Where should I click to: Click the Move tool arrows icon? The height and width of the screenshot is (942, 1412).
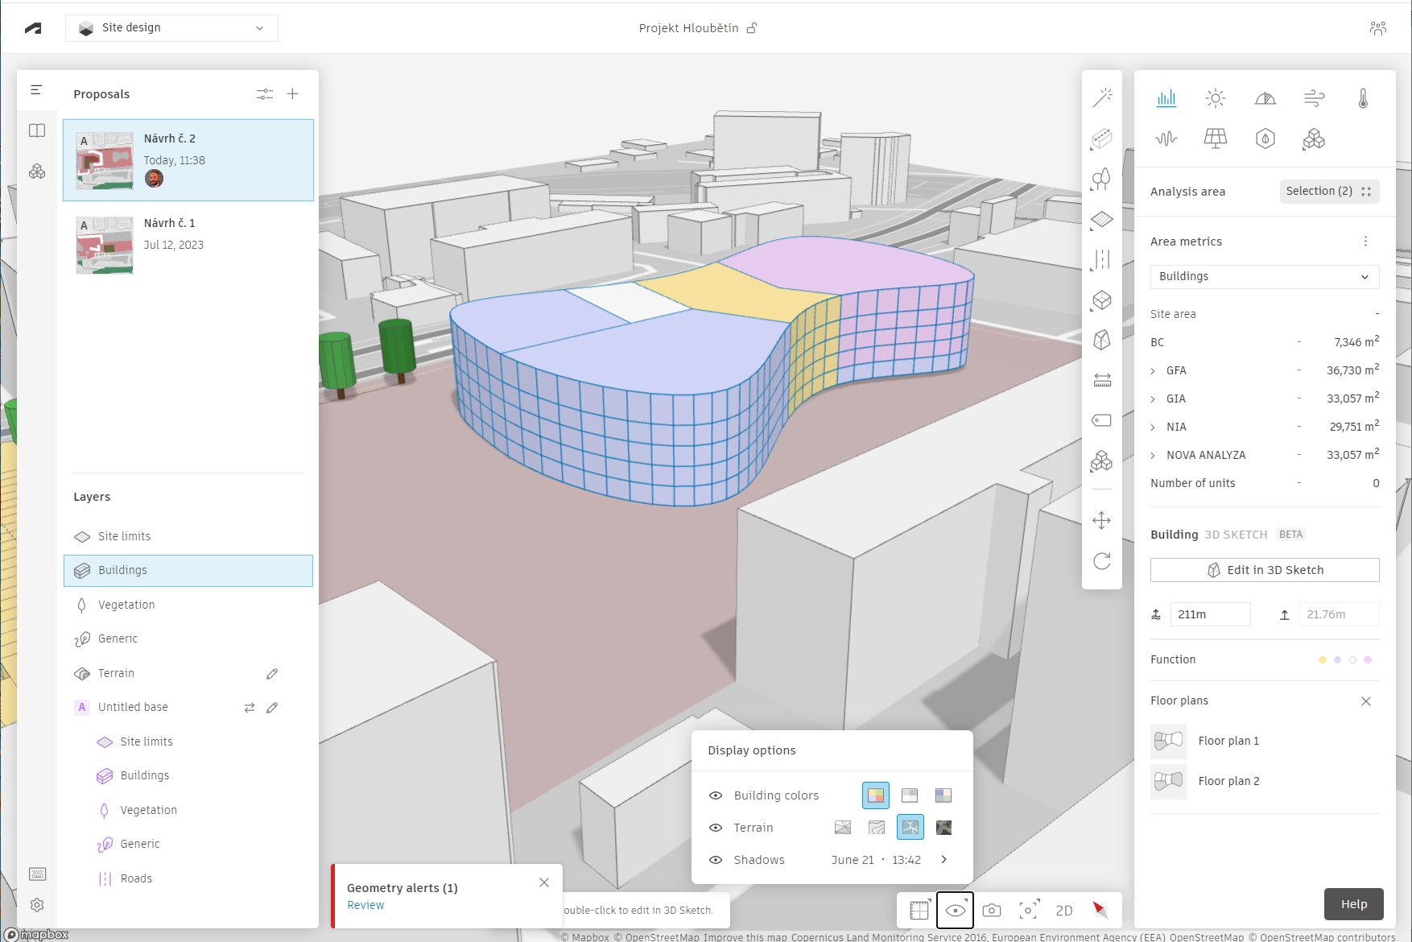click(1101, 520)
